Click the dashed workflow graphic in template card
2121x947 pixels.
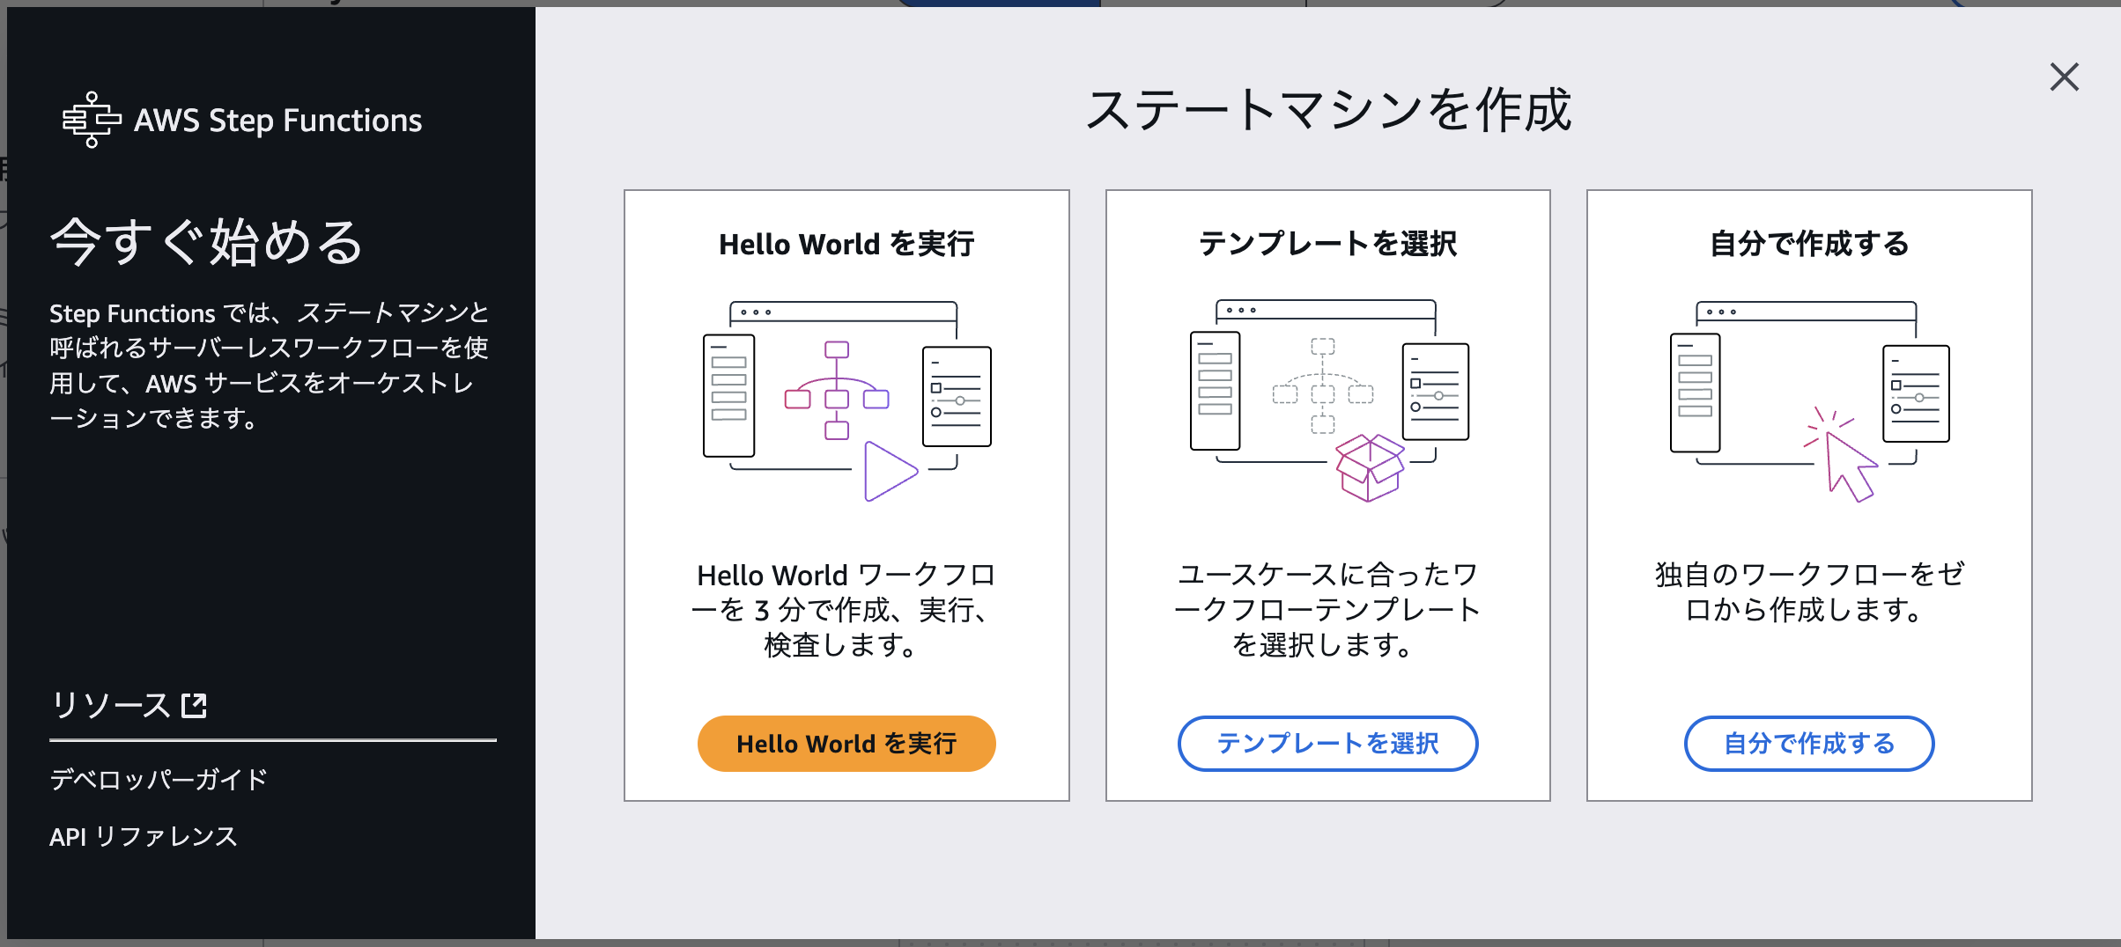click(1321, 387)
